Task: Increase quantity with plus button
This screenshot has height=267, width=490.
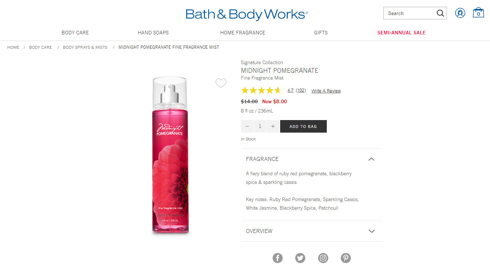Action: [273, 127]
